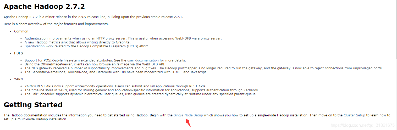Click the YARN list item label
397x130 pixels.
click(19, 78)
